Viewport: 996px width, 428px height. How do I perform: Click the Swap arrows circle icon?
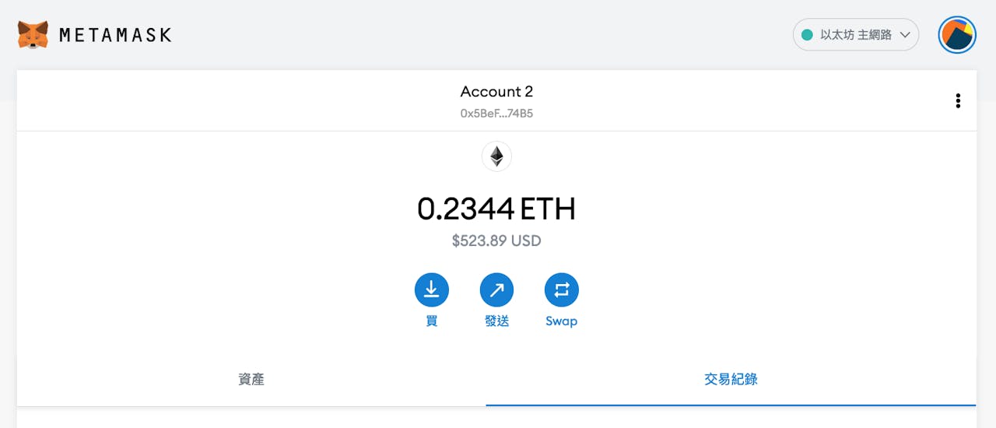[562, 290]
